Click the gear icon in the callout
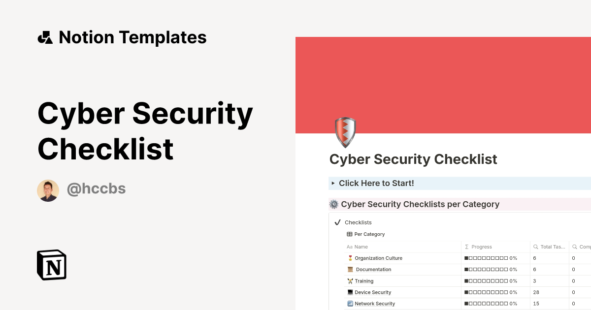This screenshot has height=310, width=591. (333, 204)
